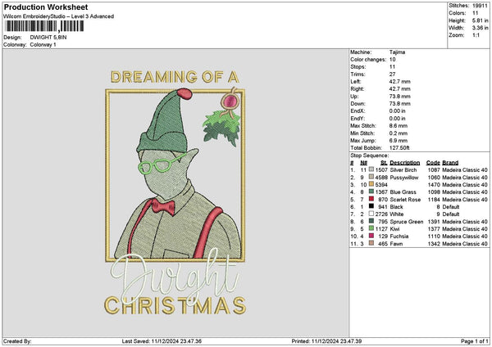Viewport: 492px width, 347px height.
Task: Click the Colors value 11 in header
Action: (475, 13)
